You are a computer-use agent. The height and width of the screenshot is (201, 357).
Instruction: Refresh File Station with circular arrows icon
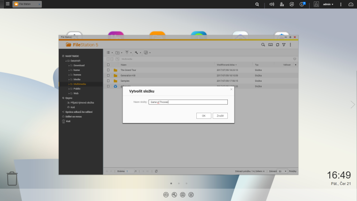pos(277,45)
